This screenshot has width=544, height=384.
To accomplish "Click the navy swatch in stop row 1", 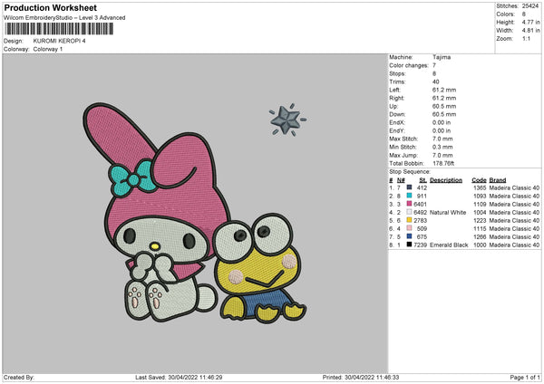I will [409, 187].
